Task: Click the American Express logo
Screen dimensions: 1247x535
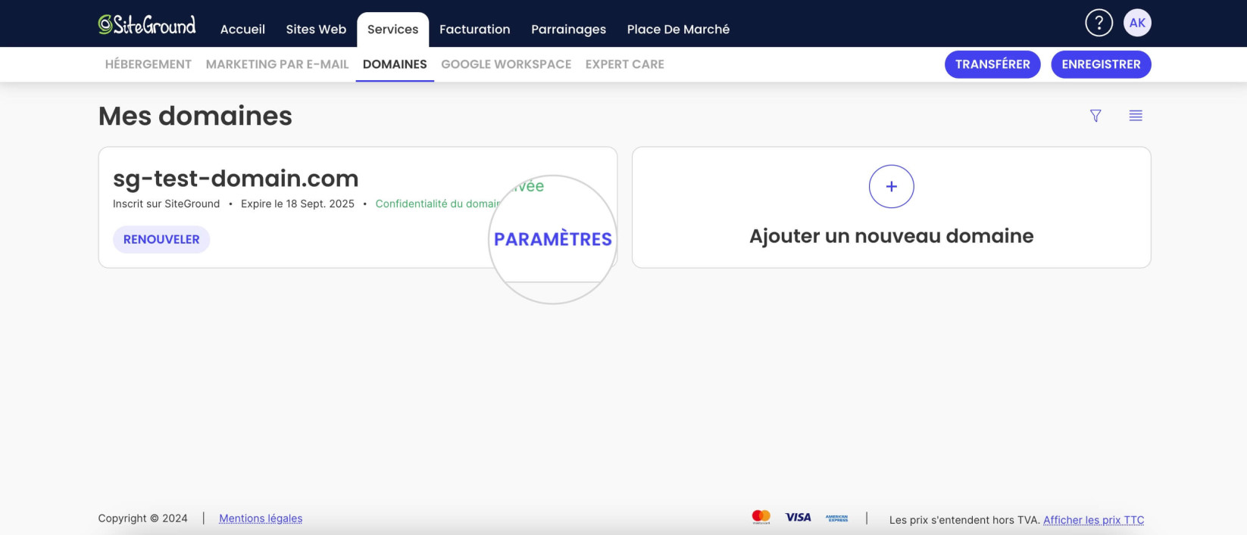Action: click(x=837, y=518)
